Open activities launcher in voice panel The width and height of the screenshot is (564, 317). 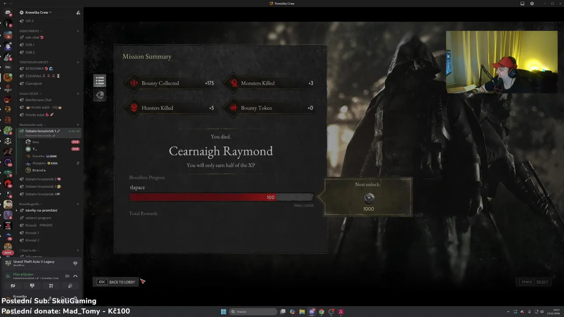coord(51,286)
